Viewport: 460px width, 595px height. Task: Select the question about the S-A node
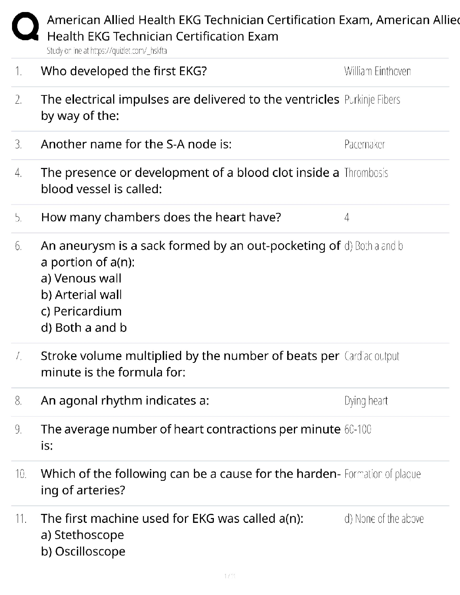136,144
